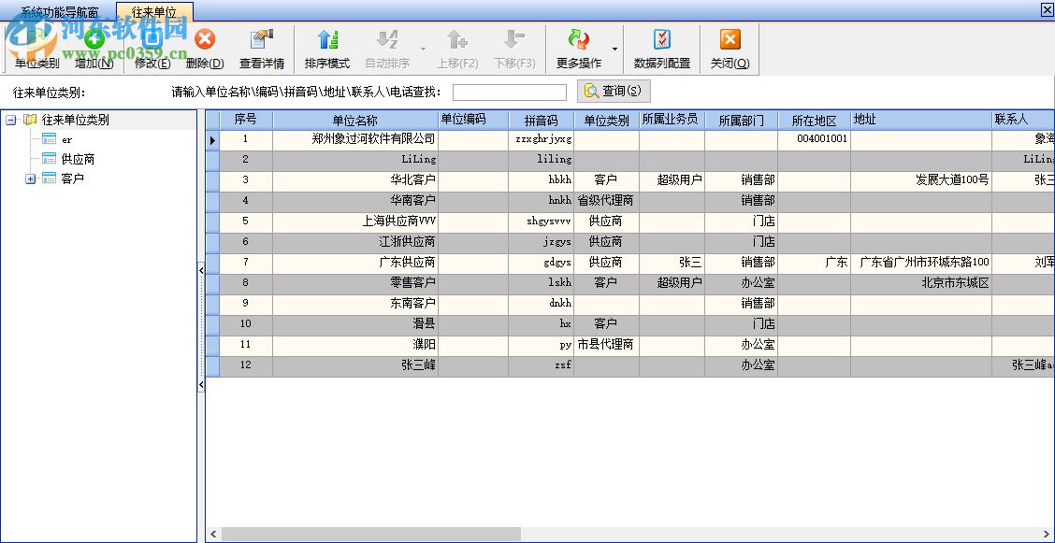
Task: Open 查看详情 to view details
Action: 262,47
